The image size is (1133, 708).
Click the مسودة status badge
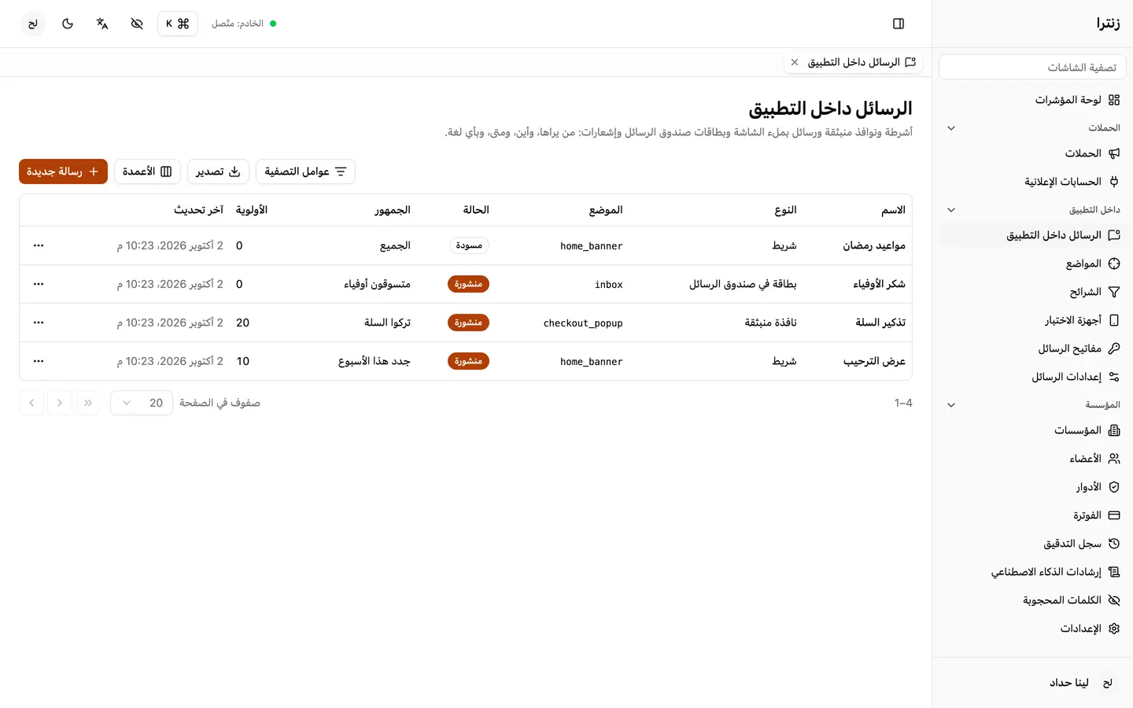(469, 245)
